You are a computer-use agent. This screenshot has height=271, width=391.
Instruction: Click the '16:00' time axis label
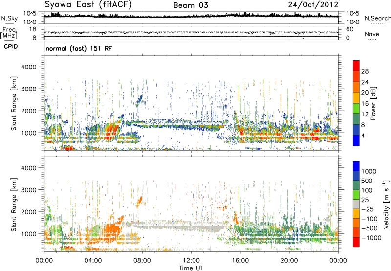(240, 261)
